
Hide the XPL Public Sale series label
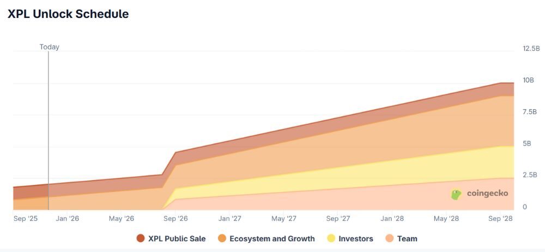point(177,238)
